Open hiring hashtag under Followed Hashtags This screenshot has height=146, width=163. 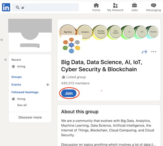point(21,99)
